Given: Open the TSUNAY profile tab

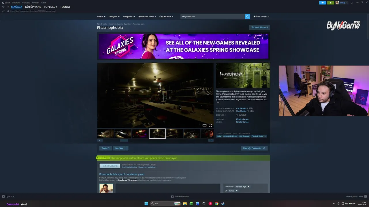Looking at the screenshot, I should pyautogui.click(x=65, y=7).
